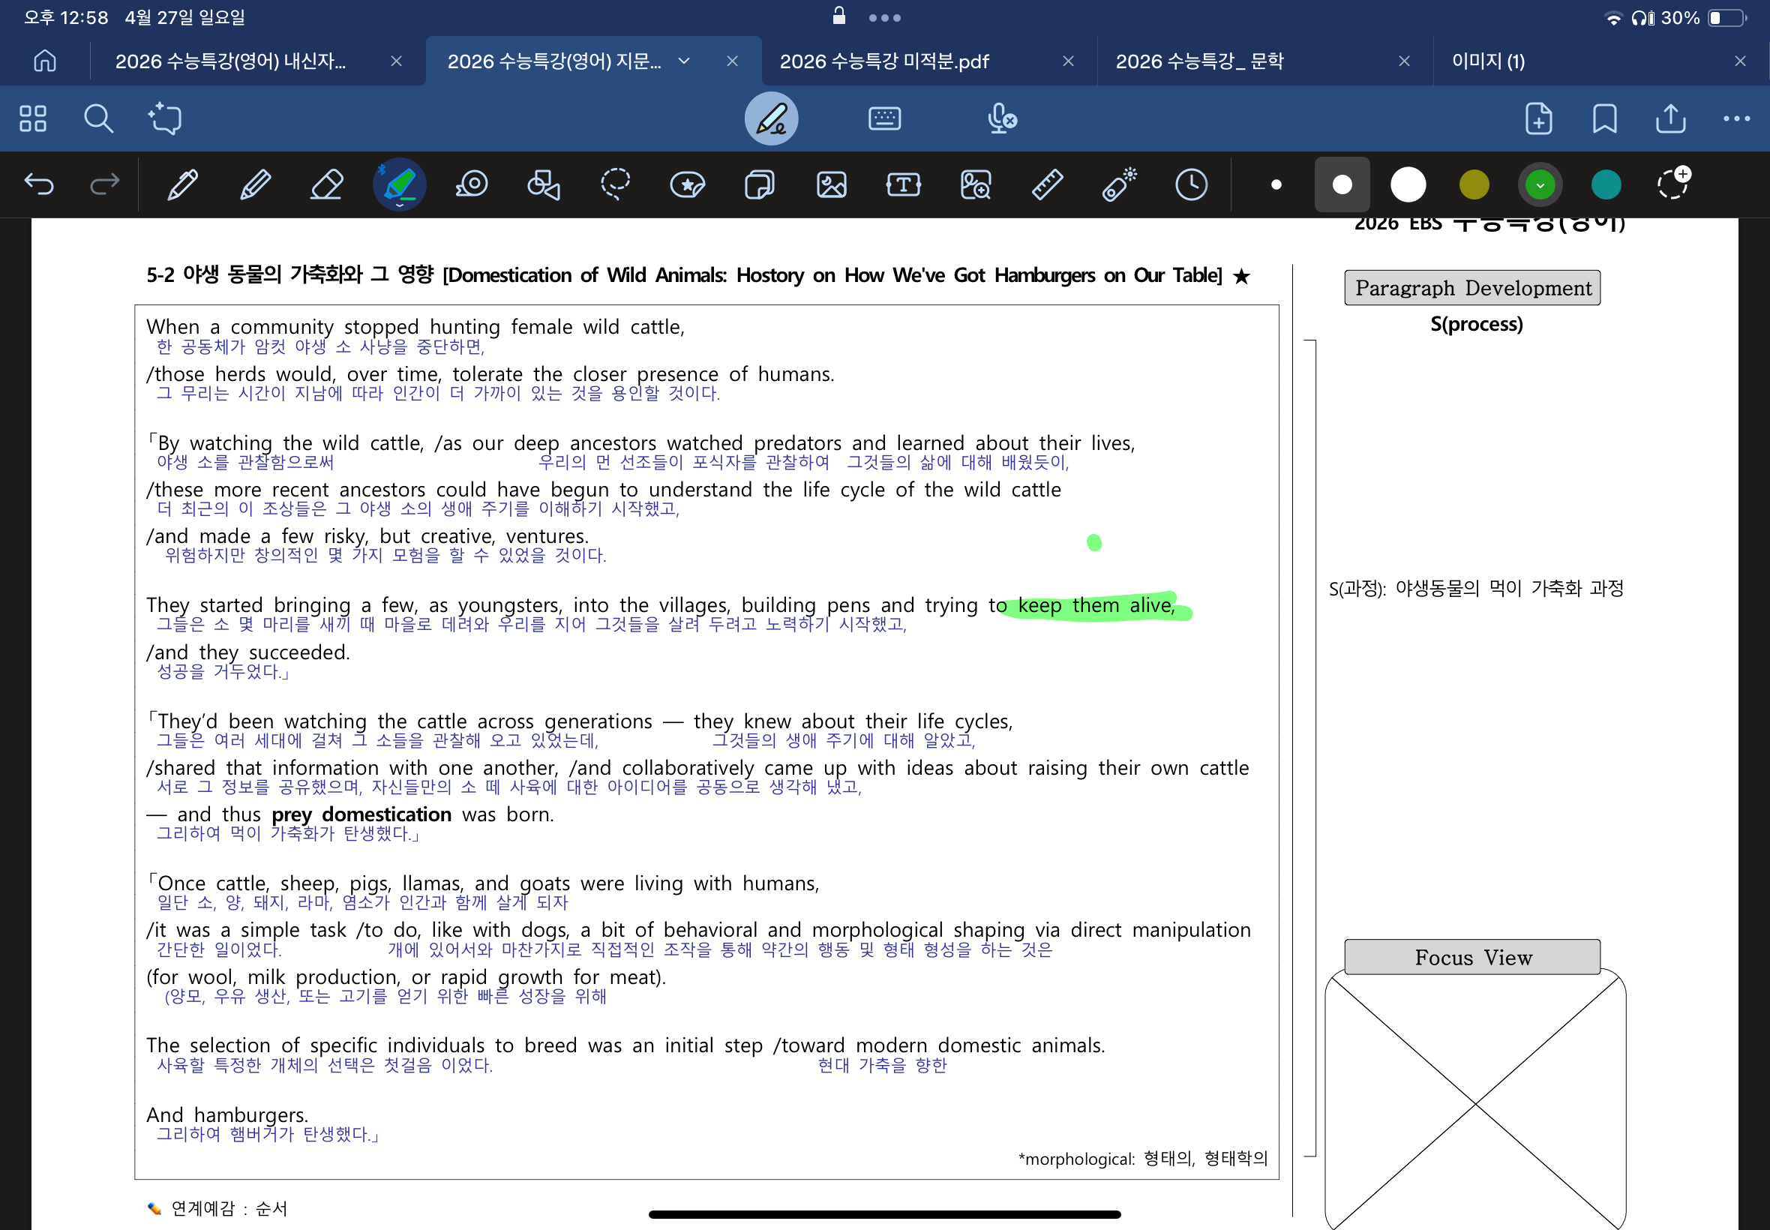Select the ruler tool
This screenshot has height=1230, width=1770.
(1047, 185)
